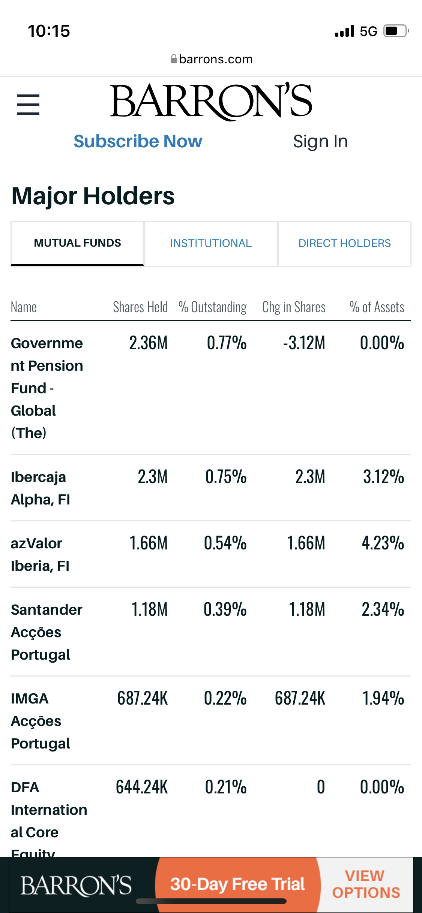Tap the % of Assets column header
The height and width of the screenshot is (913, 422).
(x=377, y=307)
